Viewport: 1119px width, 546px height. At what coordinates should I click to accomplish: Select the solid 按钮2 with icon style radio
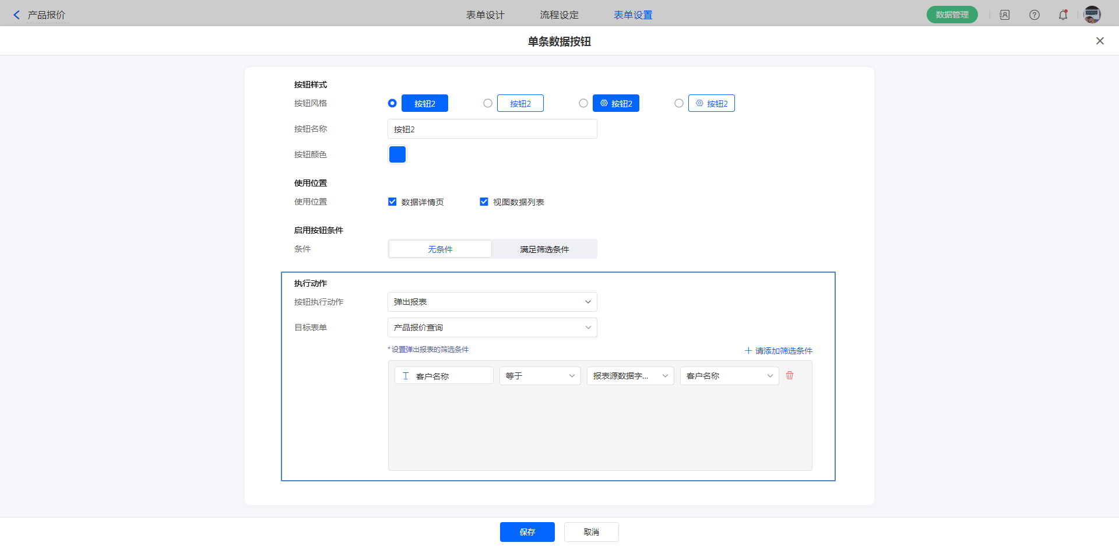pyautogui.click(x=583, y=103)
